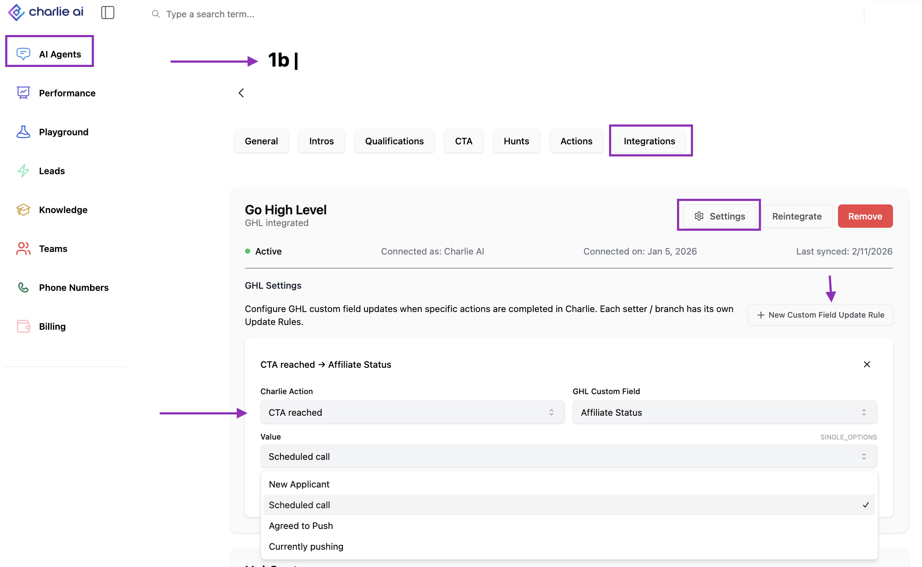The height and width of the screenshot is (567, 922).
Task: Click the 'Connected as: Charlie AI' text
Action: coord(432,251)
